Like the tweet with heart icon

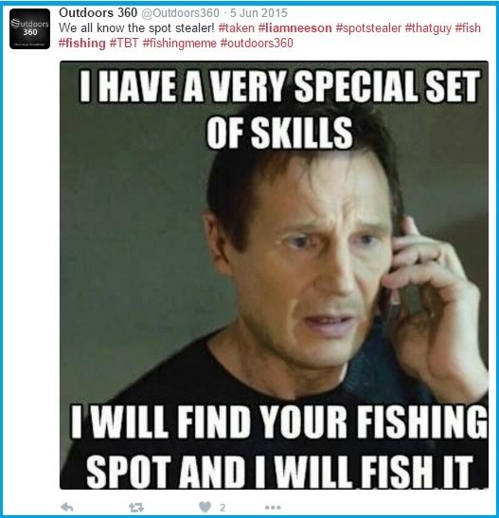coord(205,507)
